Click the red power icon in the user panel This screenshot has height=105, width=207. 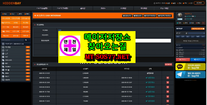click(x=203, y=23)
